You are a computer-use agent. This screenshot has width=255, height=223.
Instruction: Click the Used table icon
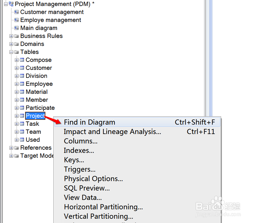pyautogui.click(x=22, y=140)
